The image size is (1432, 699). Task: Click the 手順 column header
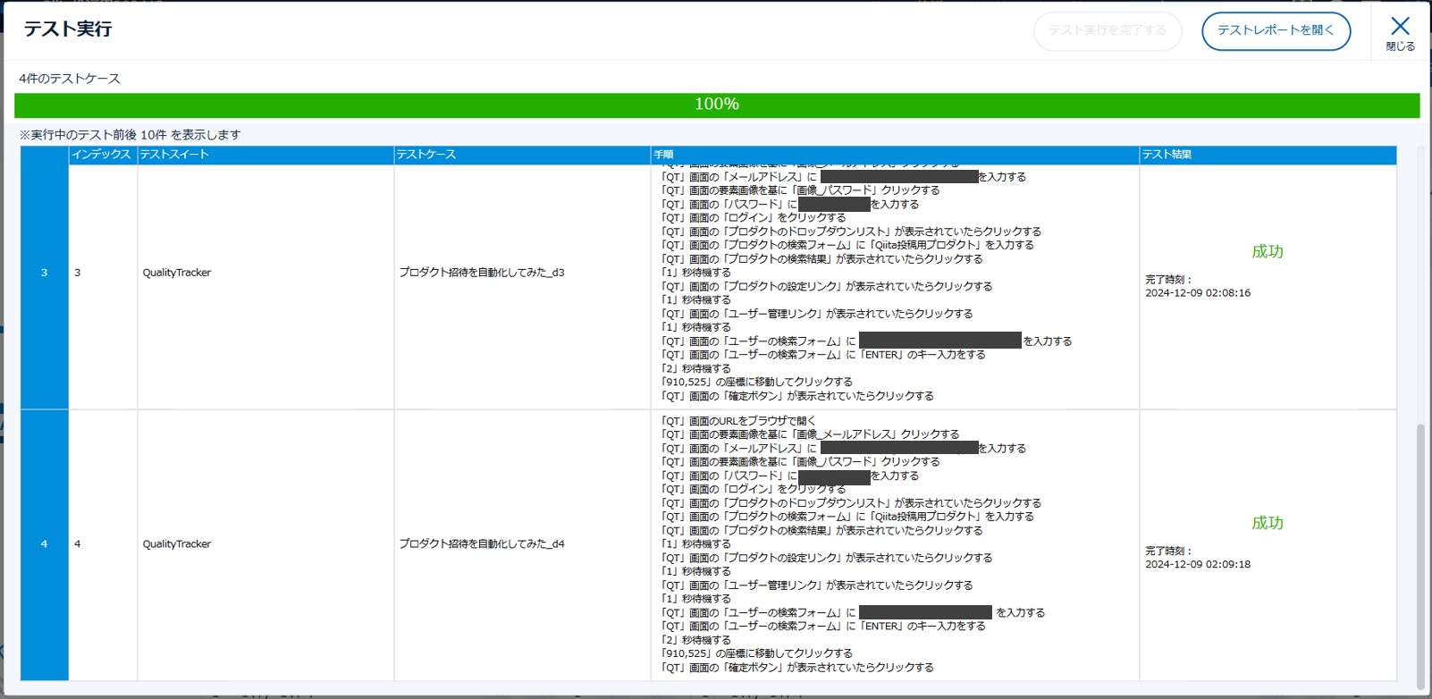(895, 155)
